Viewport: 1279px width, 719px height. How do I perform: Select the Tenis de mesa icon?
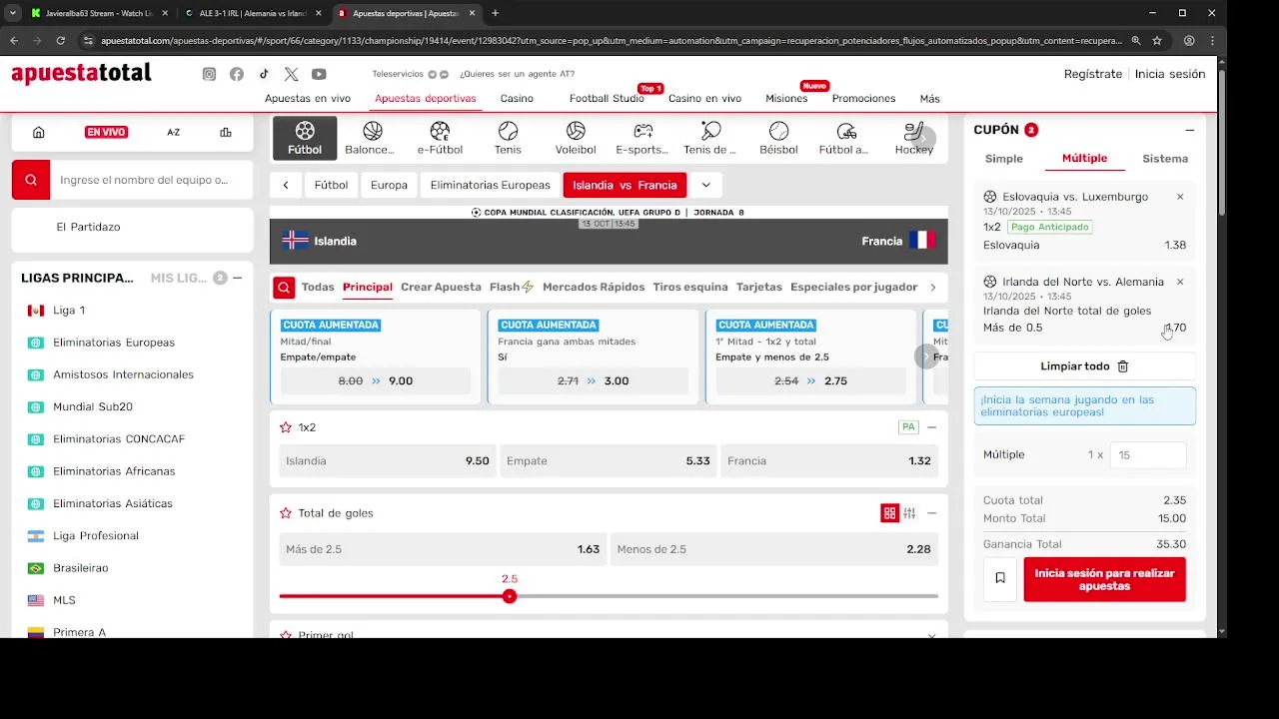[x=710, y=138]
